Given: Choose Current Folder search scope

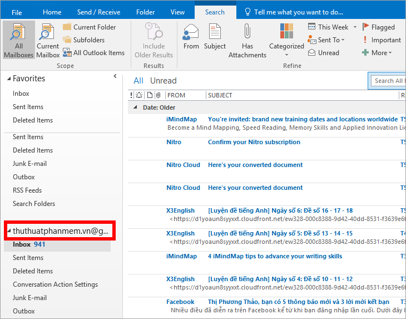Looking at the screenshot, I should point(90,27).
